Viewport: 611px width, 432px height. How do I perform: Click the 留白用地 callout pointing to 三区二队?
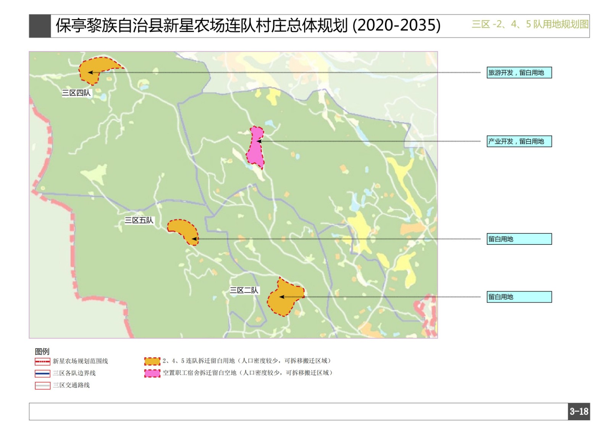(519, 297)
